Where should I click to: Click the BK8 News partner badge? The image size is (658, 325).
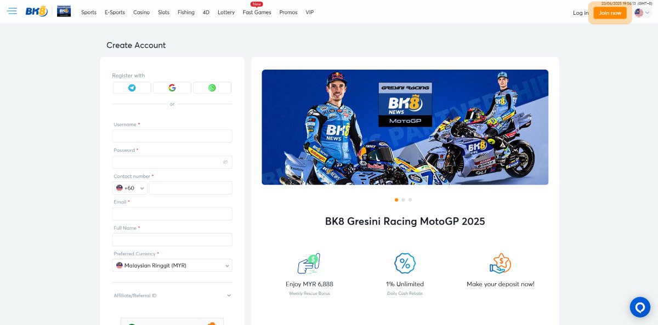point(64,11)
